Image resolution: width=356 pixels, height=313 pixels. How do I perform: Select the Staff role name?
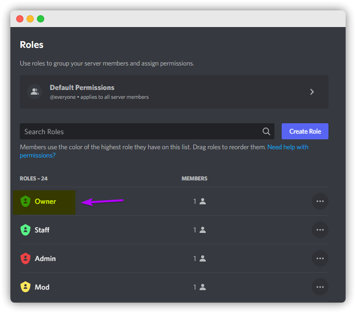(42, 230)
